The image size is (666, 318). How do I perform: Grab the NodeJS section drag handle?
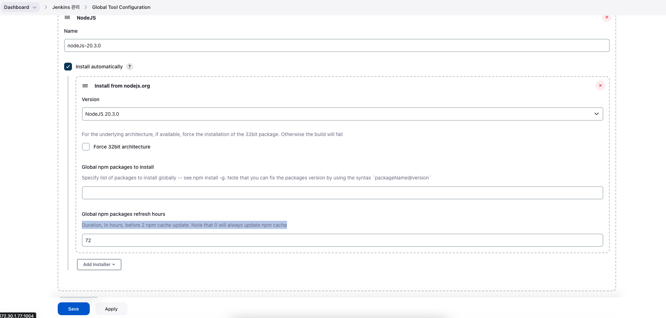[x=67, y=17]
